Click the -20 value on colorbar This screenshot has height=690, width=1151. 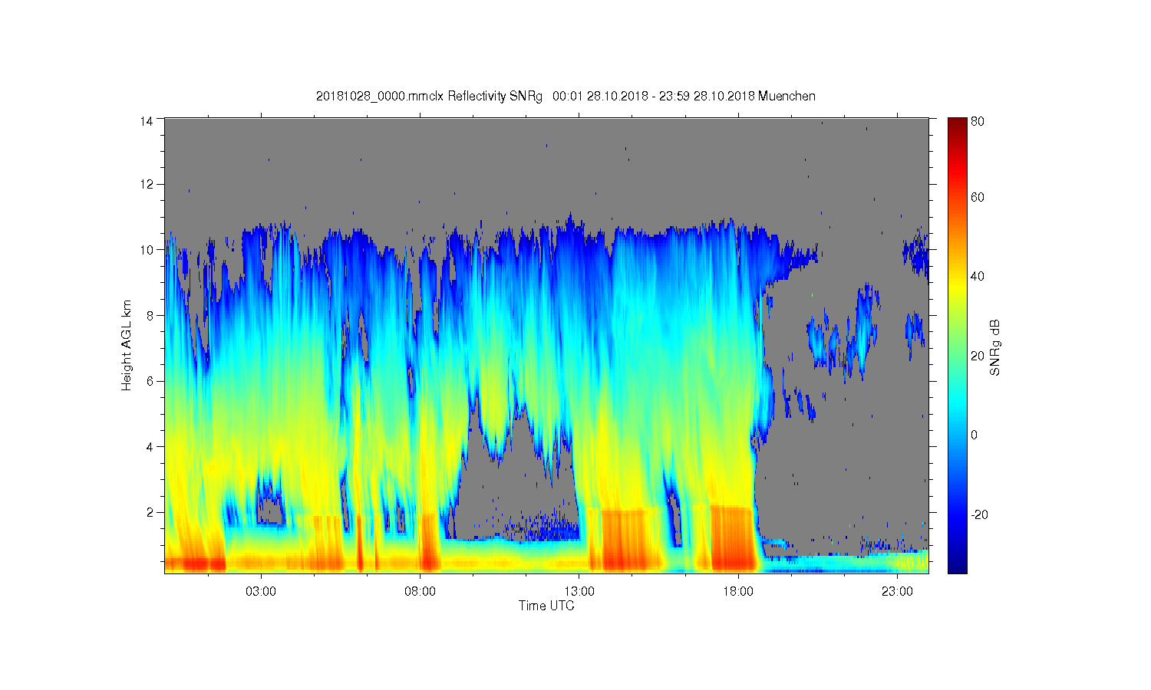tap(979, 514)
